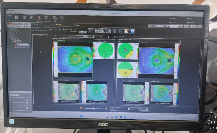Open the Follow-Up tool
The height and width of the screenshot is (133, 217).
coord(47,19)
